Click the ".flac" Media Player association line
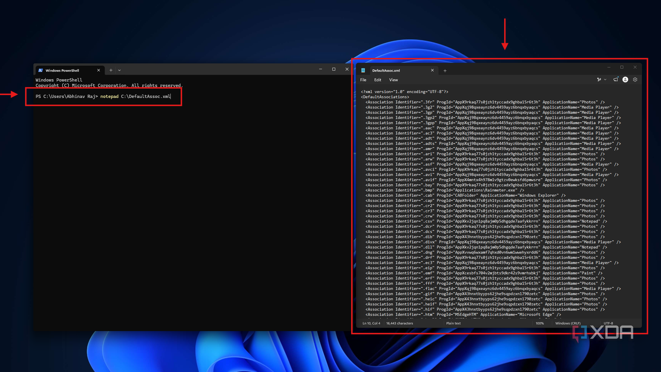The width and height of the screenshot is (661, 372). click(x=493, y=289)
